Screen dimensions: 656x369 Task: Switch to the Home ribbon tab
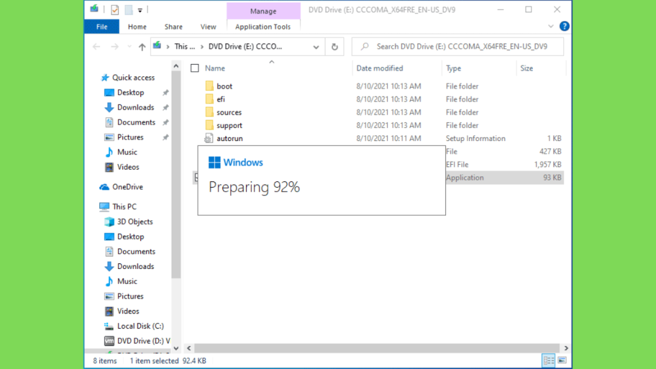(x=137, y=27)
